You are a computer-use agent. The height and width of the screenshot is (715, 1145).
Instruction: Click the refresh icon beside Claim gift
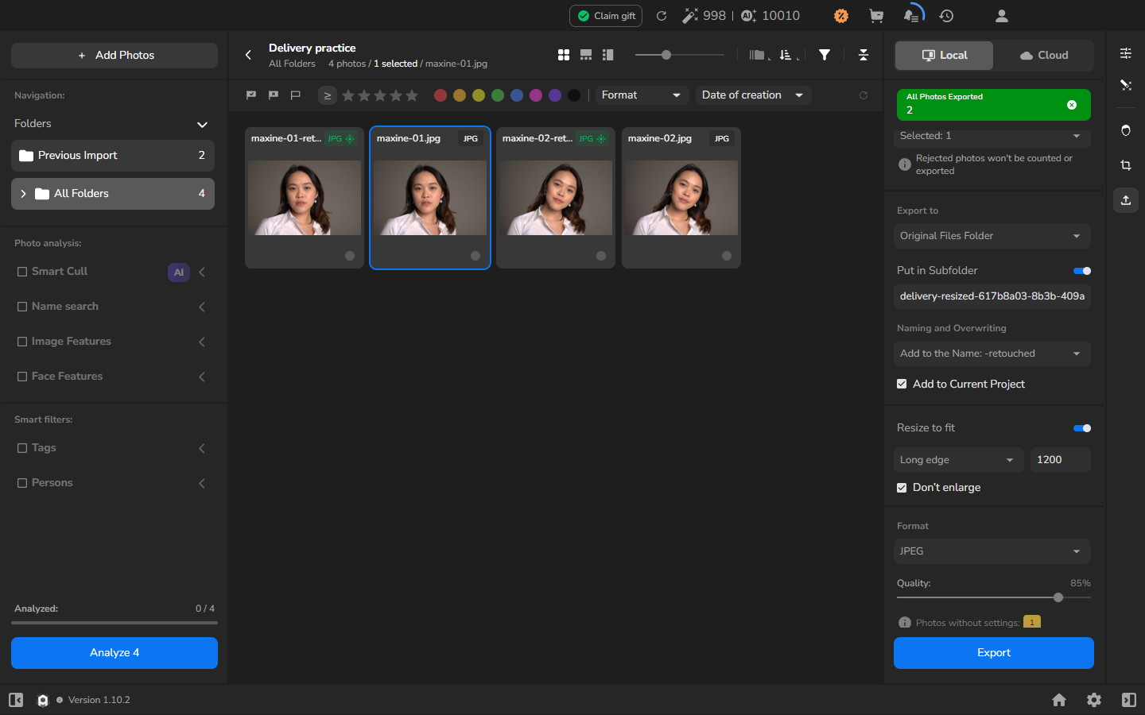pyautogui.click(x=661, y=16)
